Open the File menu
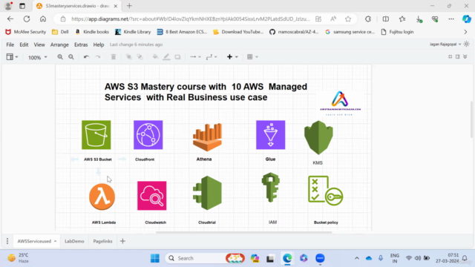Viewport: 475px width, 267px height. coord(10,44)
